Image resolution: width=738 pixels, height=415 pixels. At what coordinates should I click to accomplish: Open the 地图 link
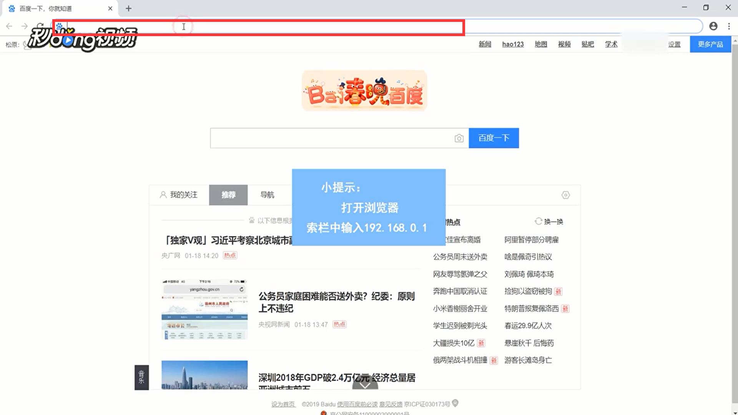[x=541, y=44]
